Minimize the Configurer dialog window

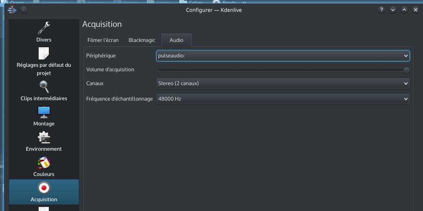393,10
